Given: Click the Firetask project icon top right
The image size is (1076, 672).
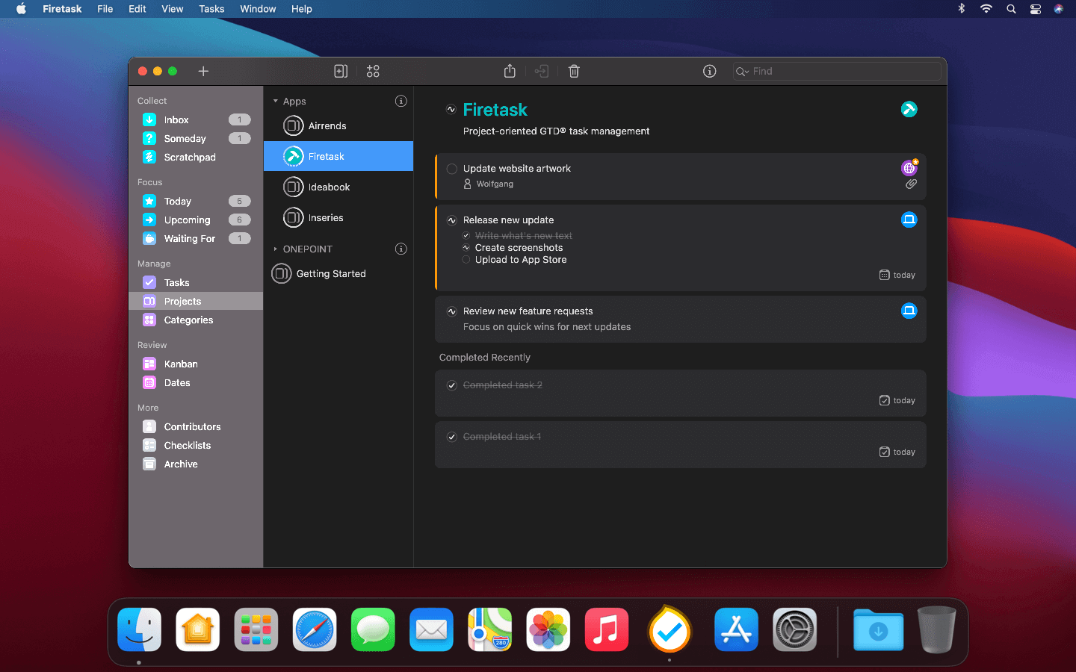Looking at the screenshot, I should pos(909,109).
